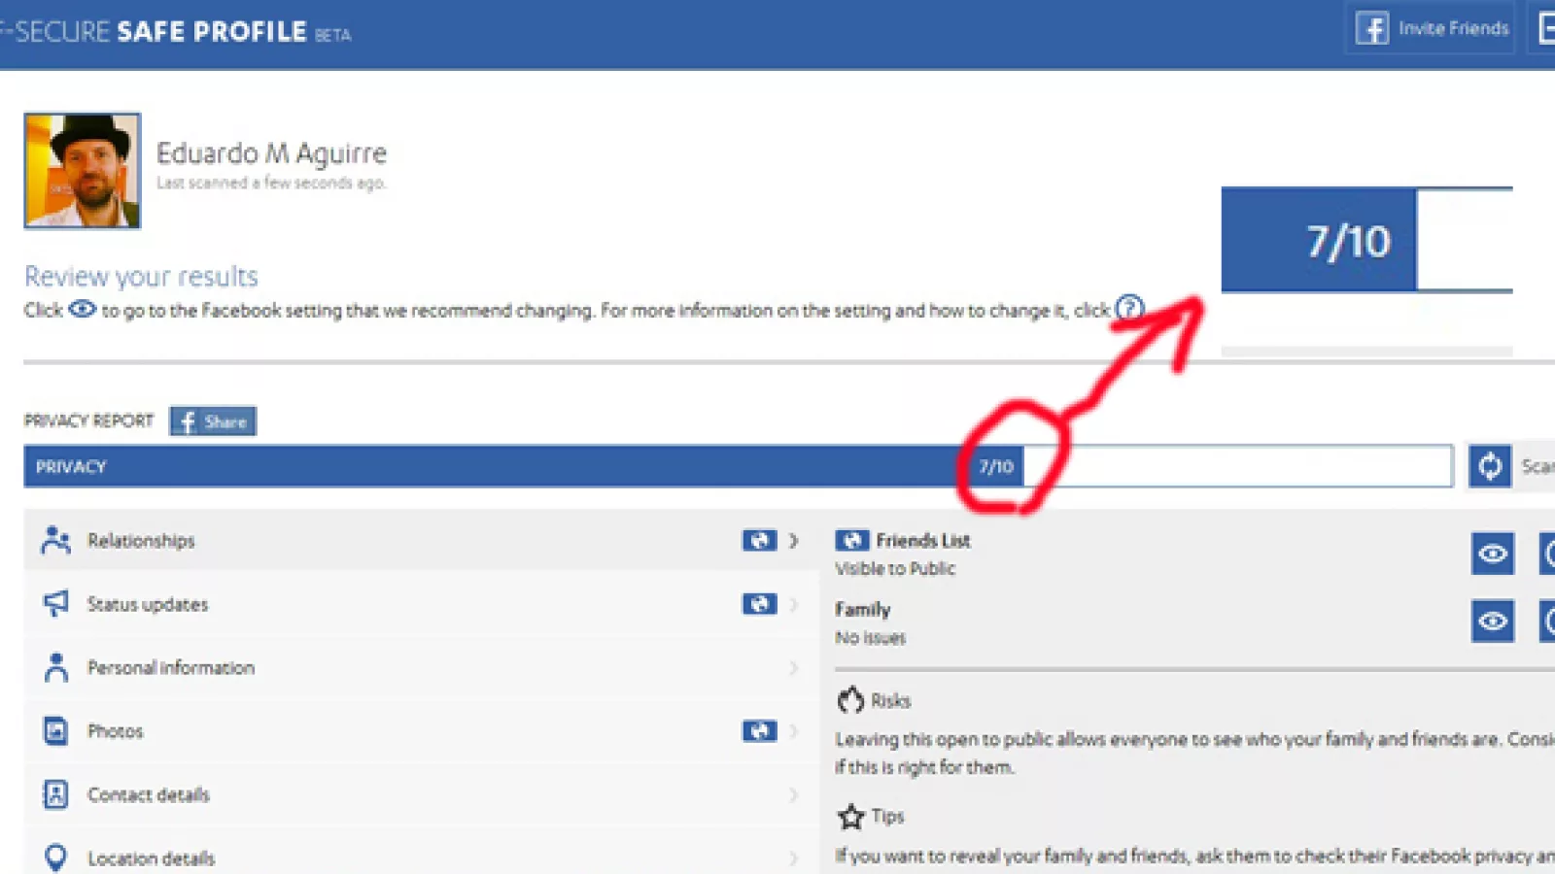Click the Contact details icon
This screenshot has width=1555, height=874.
(x=55, y=794)
